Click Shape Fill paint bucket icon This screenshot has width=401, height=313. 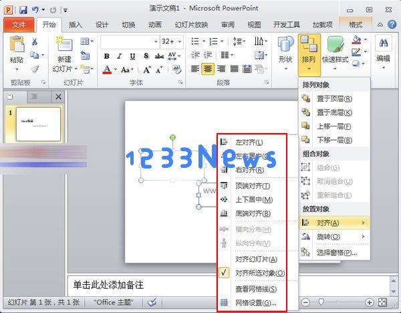356,40
